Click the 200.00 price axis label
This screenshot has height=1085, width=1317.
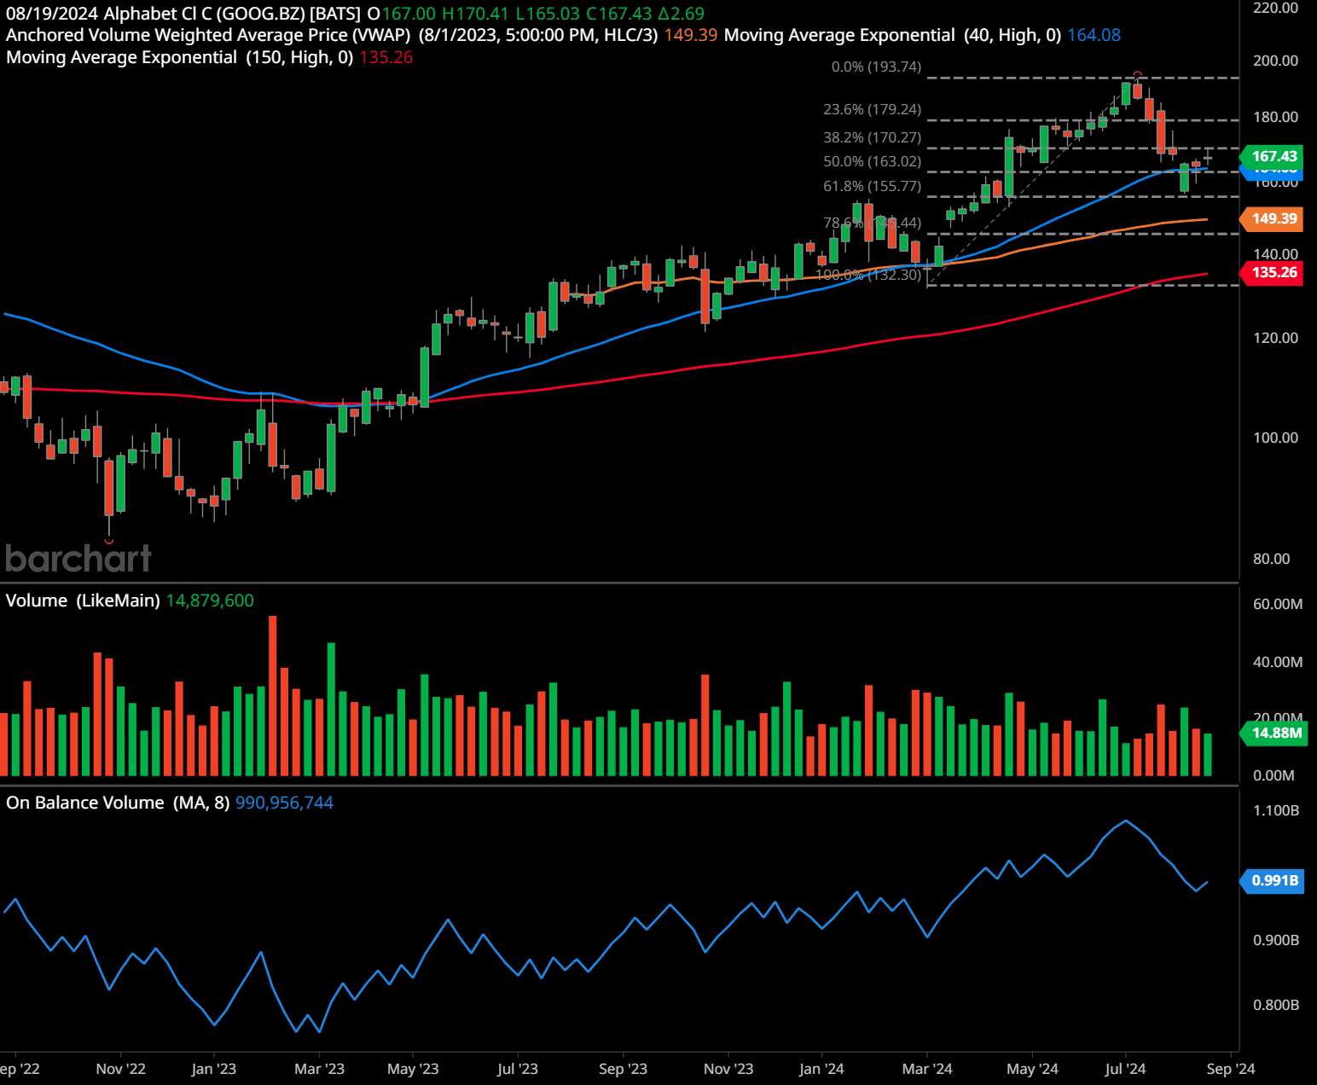[1275, 61]
